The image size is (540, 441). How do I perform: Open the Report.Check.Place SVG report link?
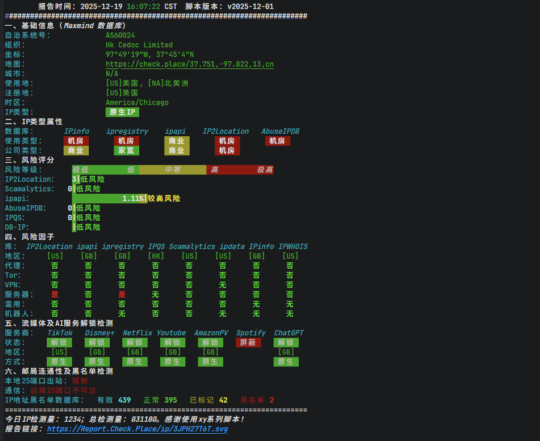[x=137, y=429]
